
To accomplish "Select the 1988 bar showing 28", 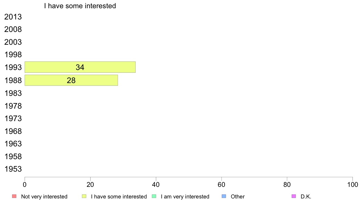I will point(71,80).
